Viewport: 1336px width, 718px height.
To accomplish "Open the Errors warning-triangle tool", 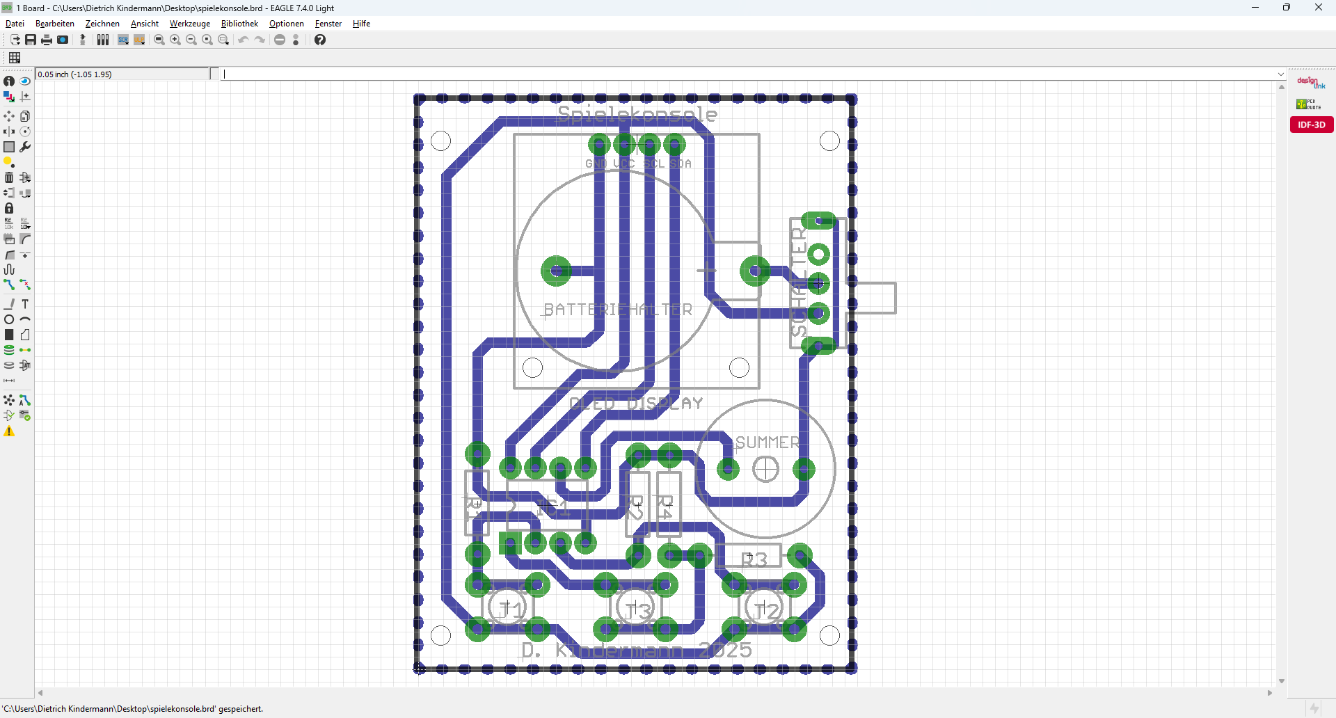I will [x=9, y=431].
